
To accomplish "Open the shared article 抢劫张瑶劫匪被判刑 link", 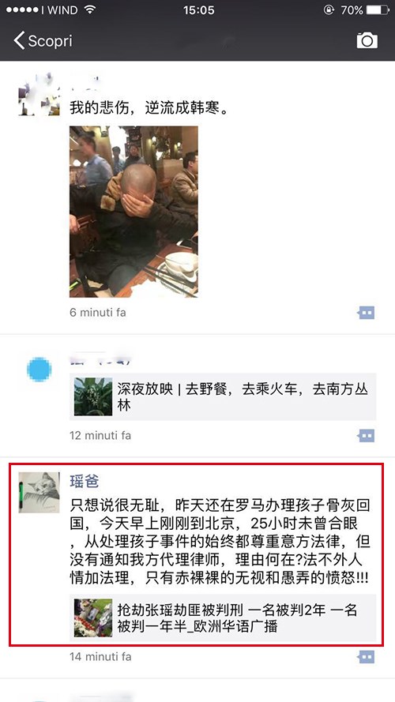I will [x=223, y=618].
